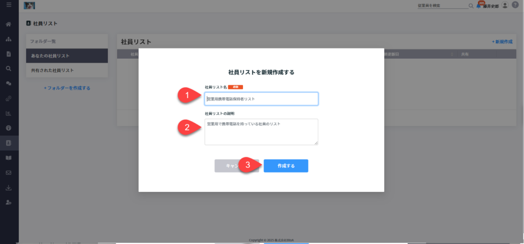Click the user name 藤井史郎
Screen dimensions: 524x244
tap(491, 6)
